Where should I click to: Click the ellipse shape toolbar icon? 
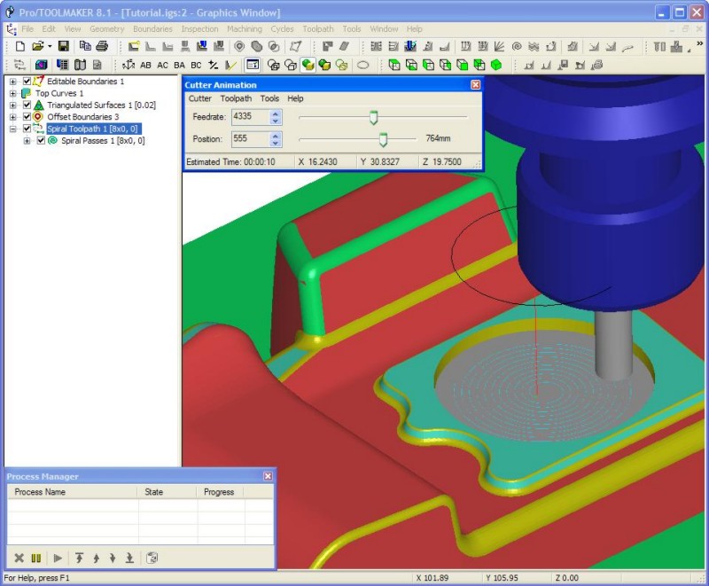pyautogui.click(x=363, y=65)
